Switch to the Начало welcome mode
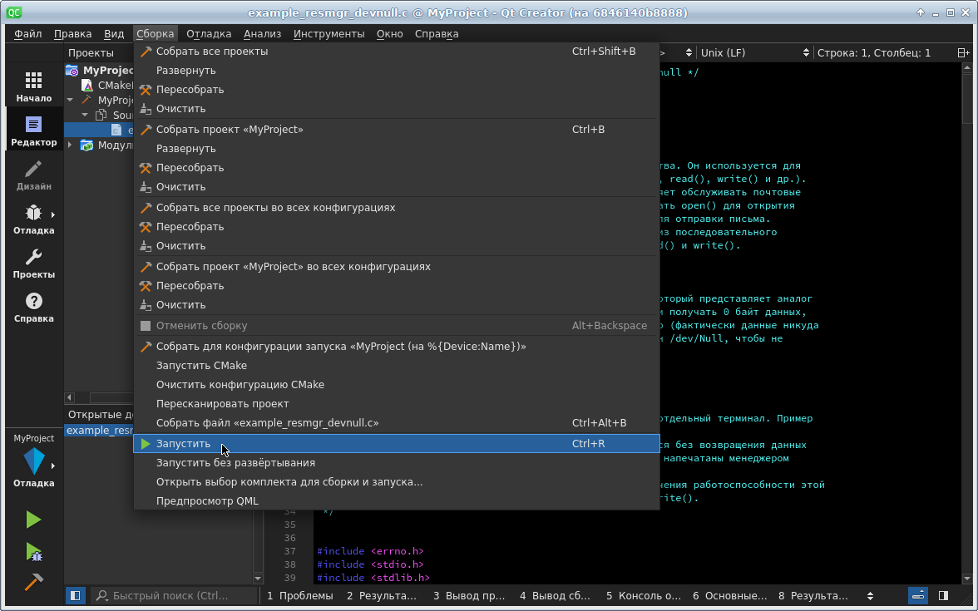The height and width of the screenshot is (611, 978). click(33, 86)
